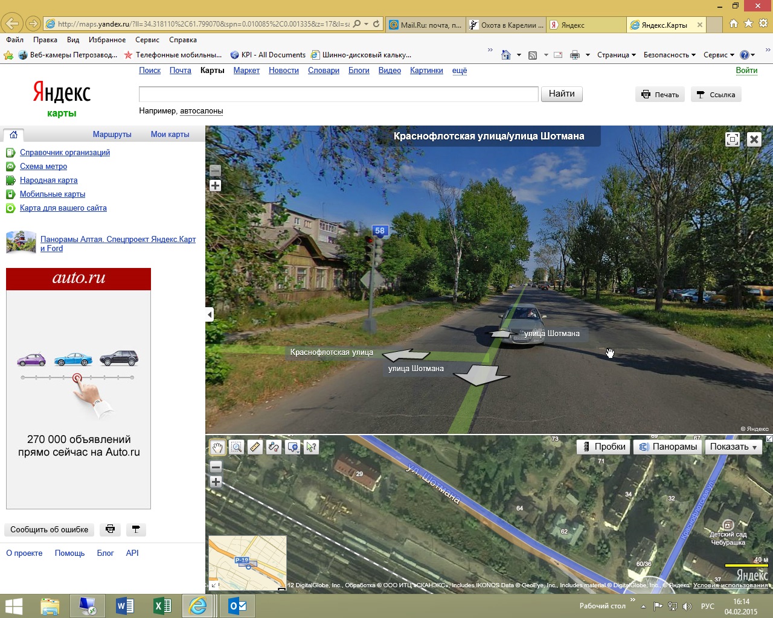Select the ruler distance measuring tool
The image size is (773, 618).
click(255, 447)
